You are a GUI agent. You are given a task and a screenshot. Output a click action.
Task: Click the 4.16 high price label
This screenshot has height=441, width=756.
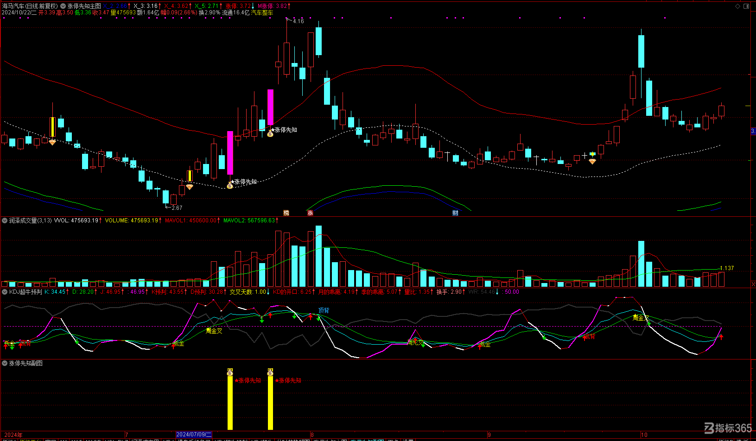pos(298,21)
